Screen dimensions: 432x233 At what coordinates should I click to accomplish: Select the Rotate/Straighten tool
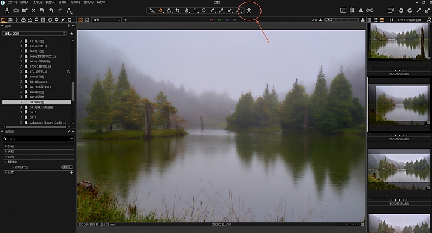click(x=187, y=10)
